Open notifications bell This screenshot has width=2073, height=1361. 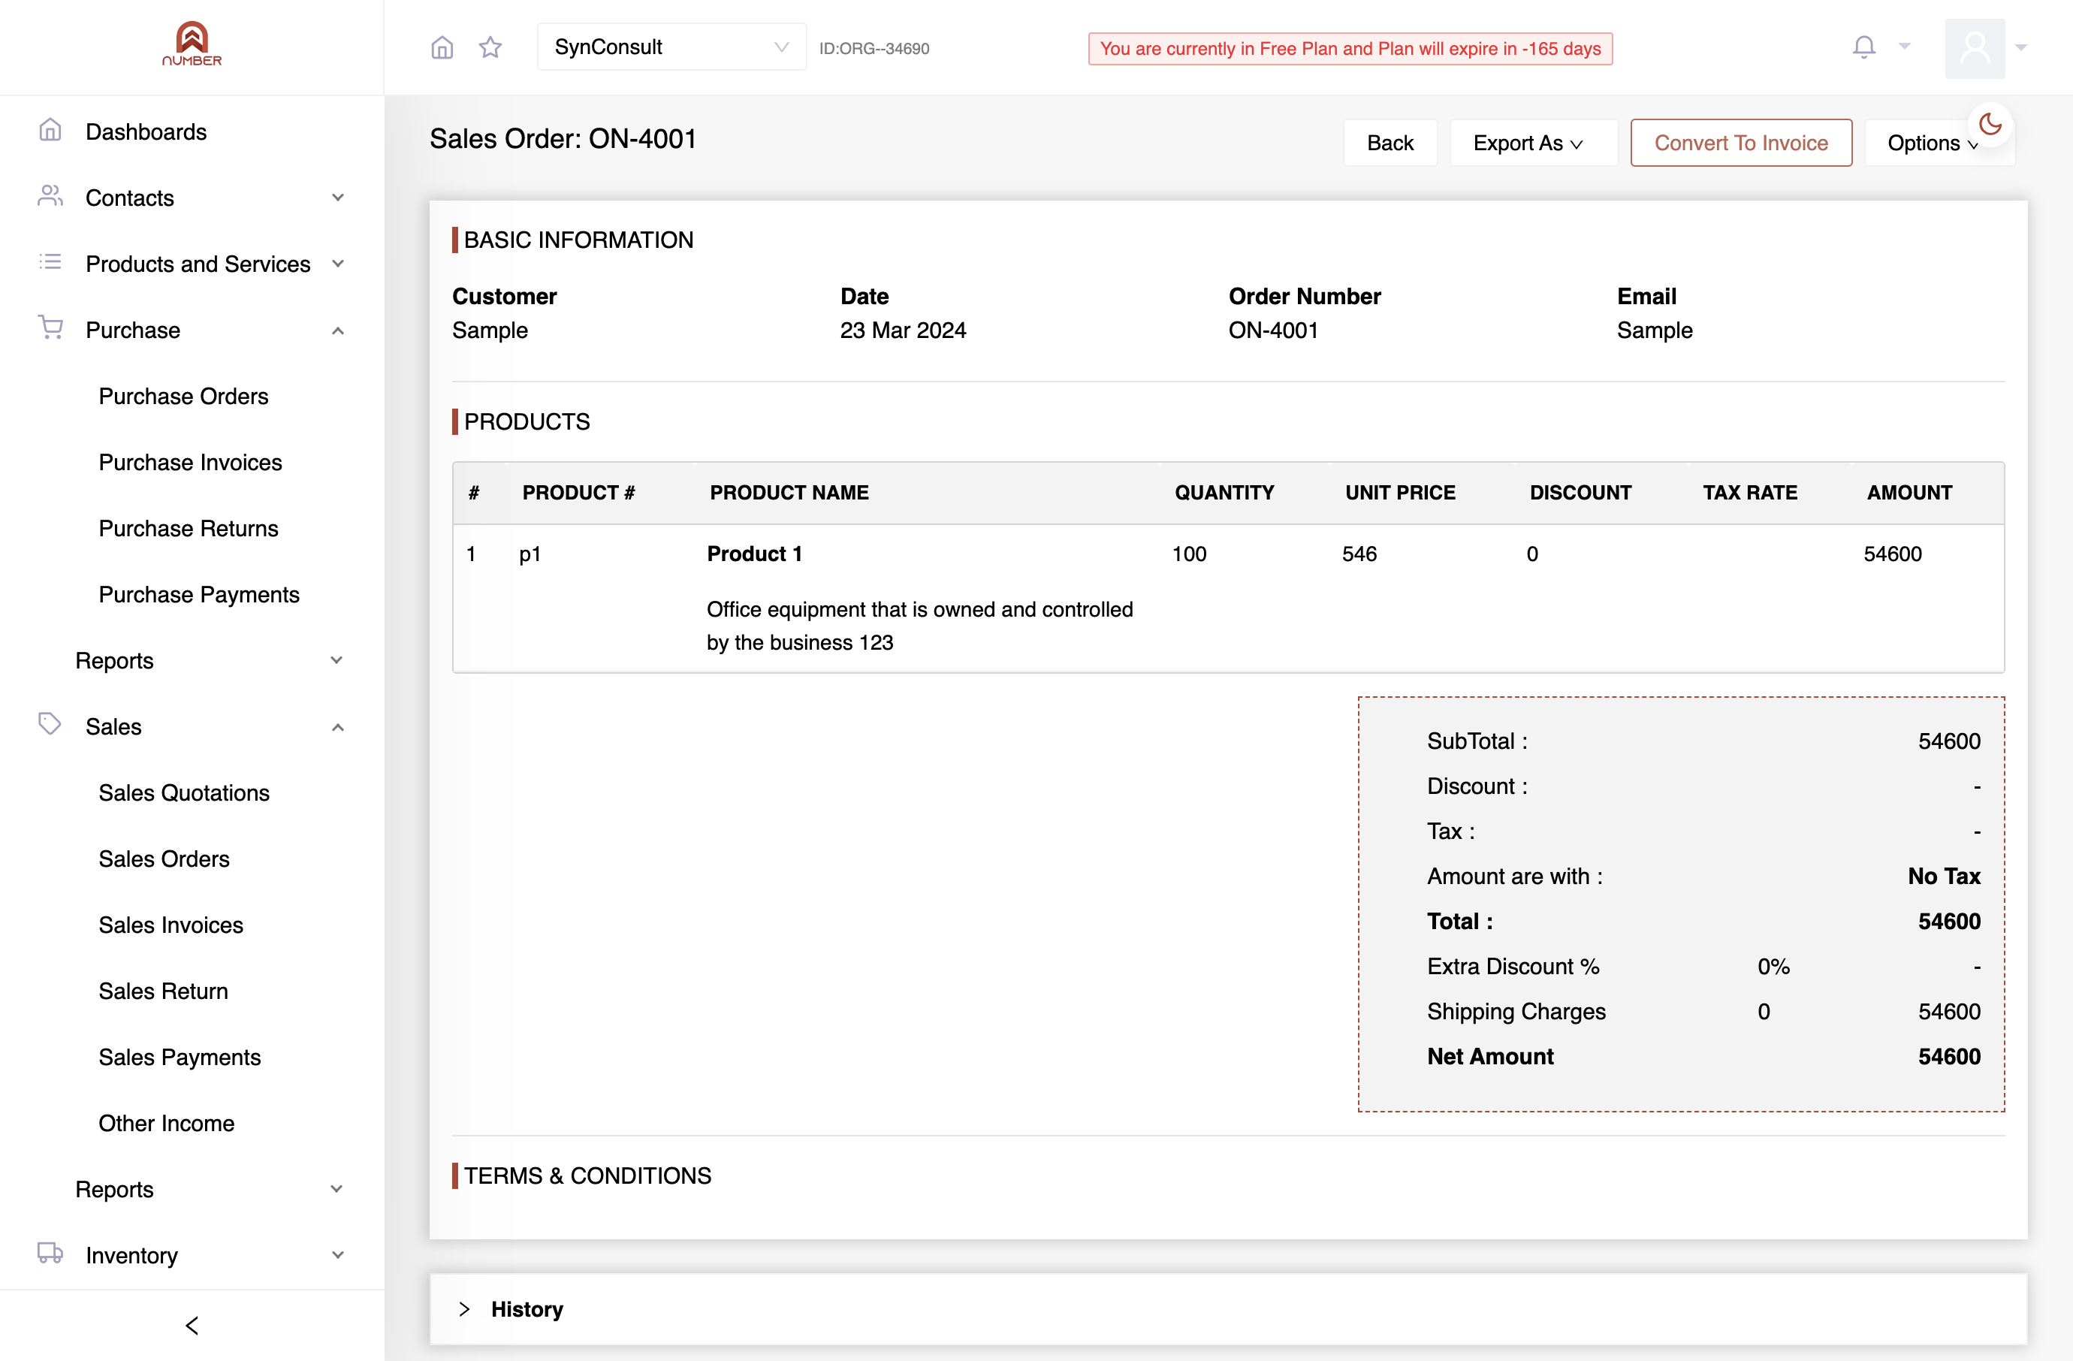1863,47
